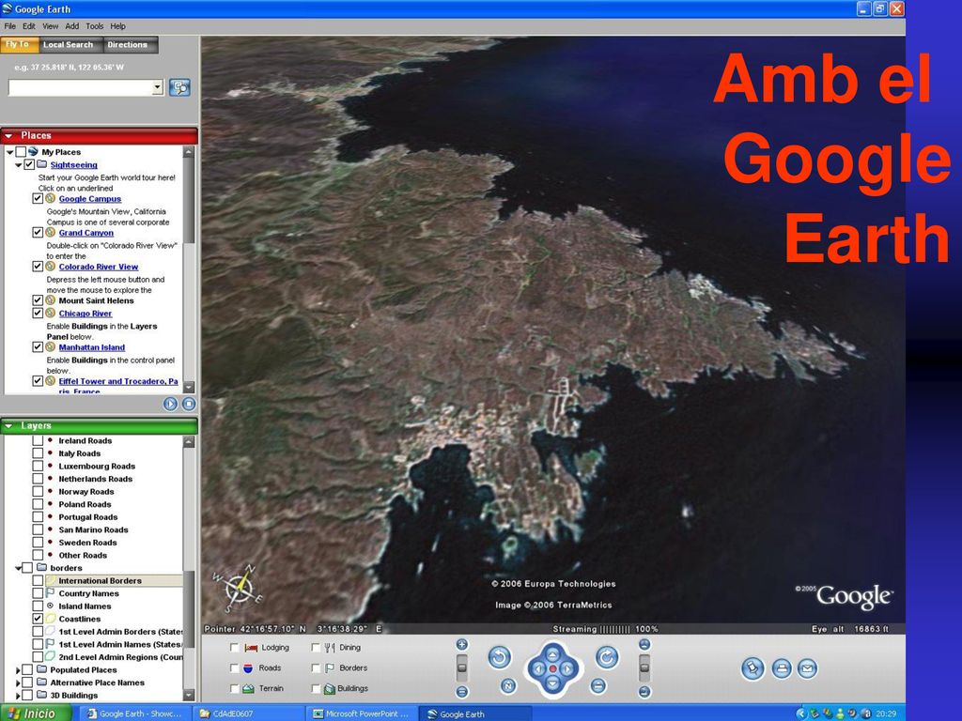Play the tour in the Places panel
Viewport: 962px width, 721px height.
[x=170, y=404]
